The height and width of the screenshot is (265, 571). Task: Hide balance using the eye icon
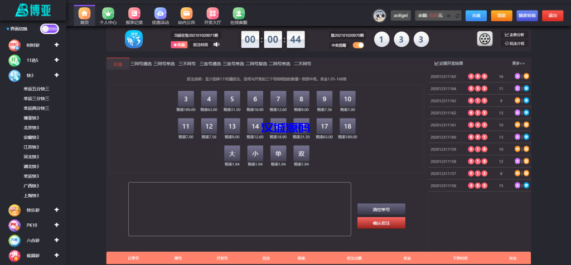(449, 16)
